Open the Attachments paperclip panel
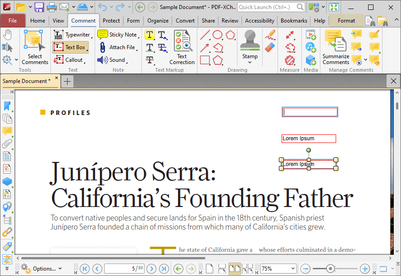 pos(7,143)
